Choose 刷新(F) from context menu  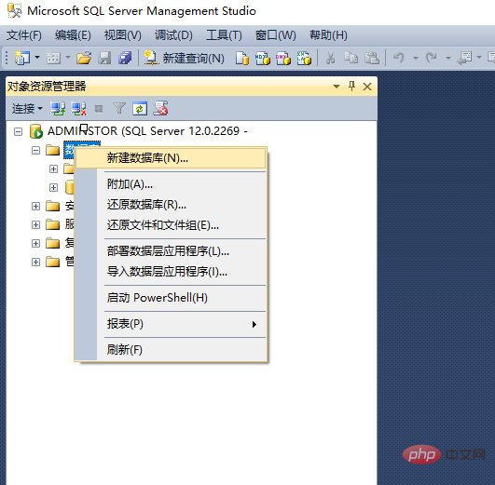(x=171, y=350)
